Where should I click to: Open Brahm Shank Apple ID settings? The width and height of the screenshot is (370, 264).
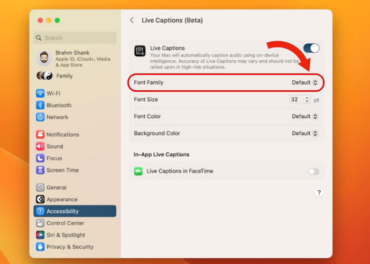tap(75, 59)
